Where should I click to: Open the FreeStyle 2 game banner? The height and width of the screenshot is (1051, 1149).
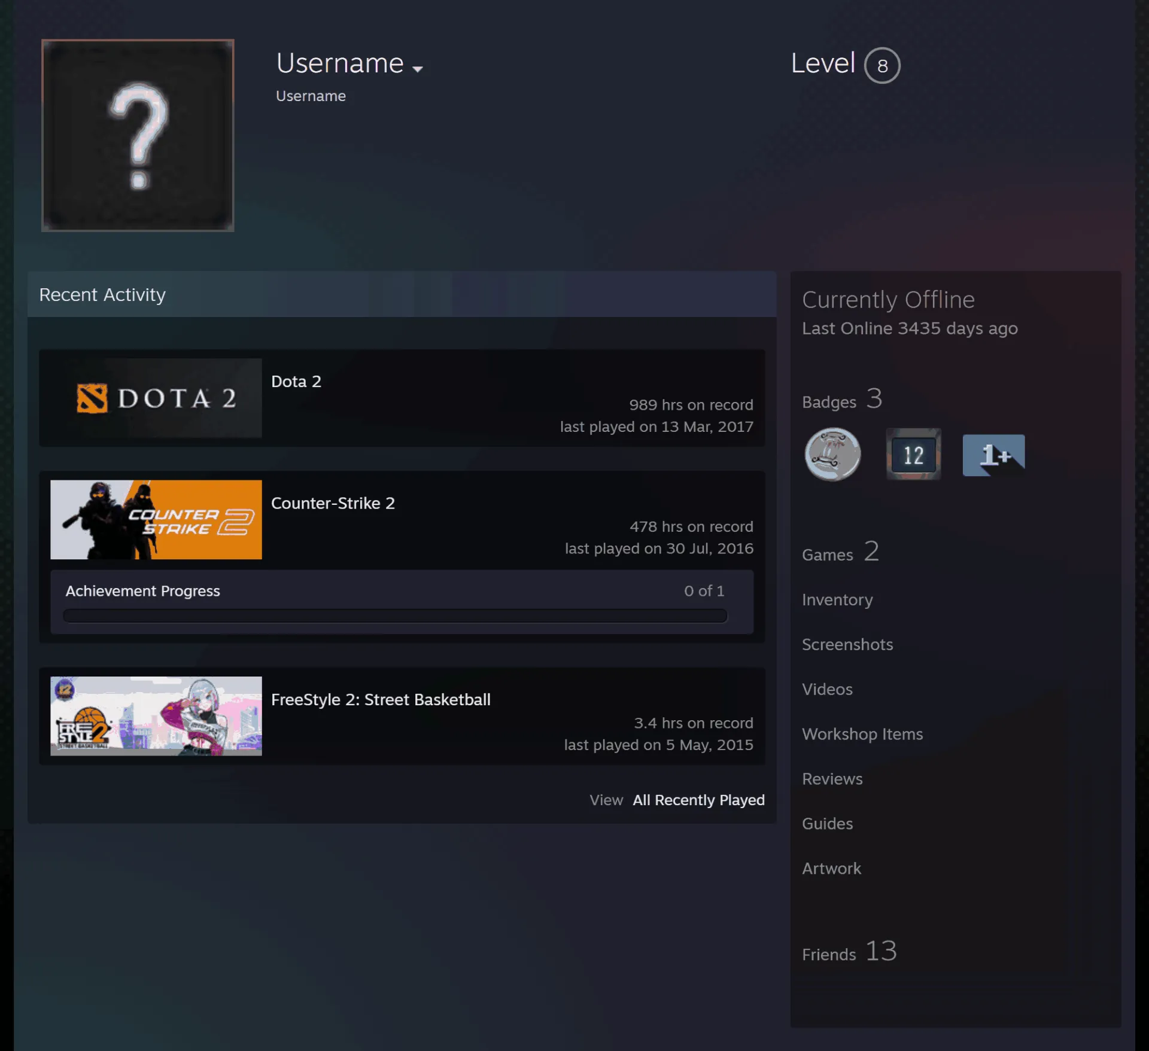(x=156, y=716)
